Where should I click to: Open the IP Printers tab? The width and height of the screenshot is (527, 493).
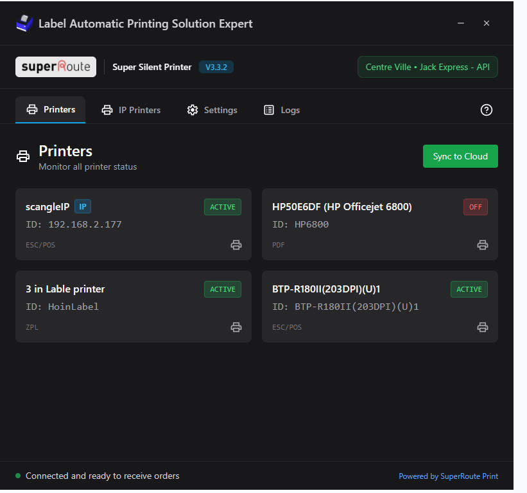coord(131,110)
